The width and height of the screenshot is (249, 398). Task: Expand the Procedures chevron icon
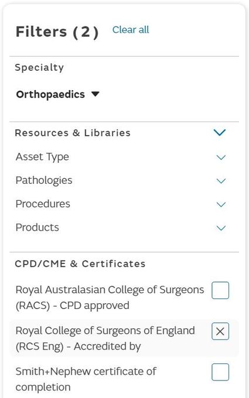click(221, 204)
